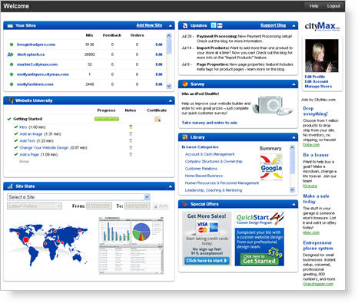This screenshot has width=358, height=303.
Task: Click Edit Profile link
Action: 315,77
